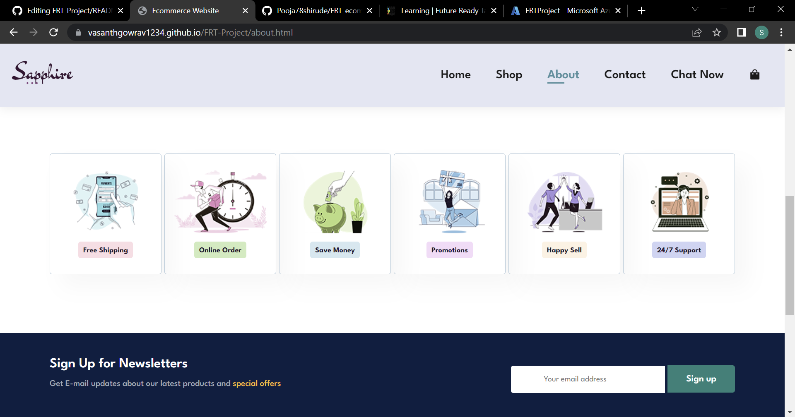Navigate back using the browser back arrow
Image resolution: width=795 pixels, height=417 pixels.
(14, 32)
